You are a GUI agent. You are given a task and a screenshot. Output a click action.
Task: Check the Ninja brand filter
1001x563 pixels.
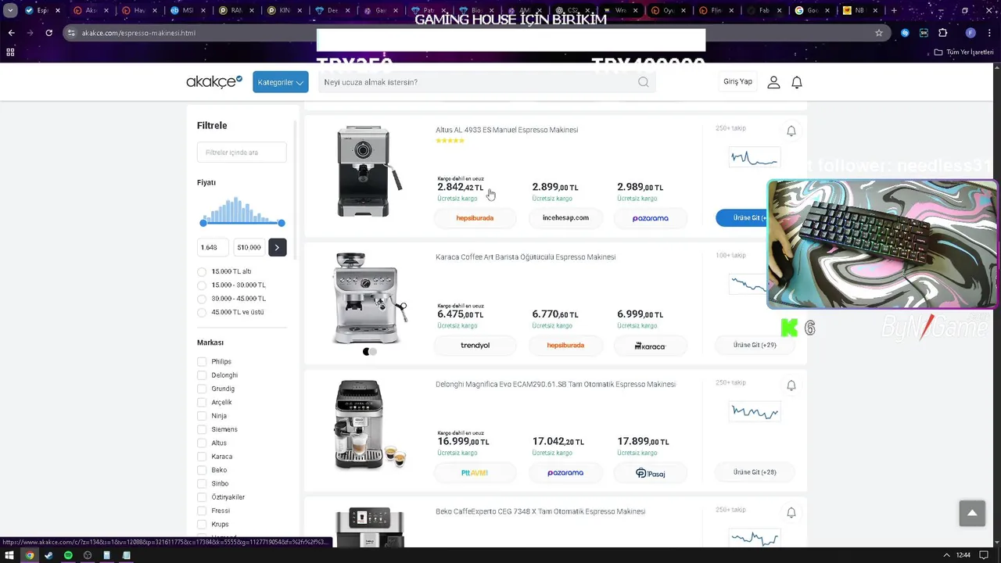[x=202, y=416]
